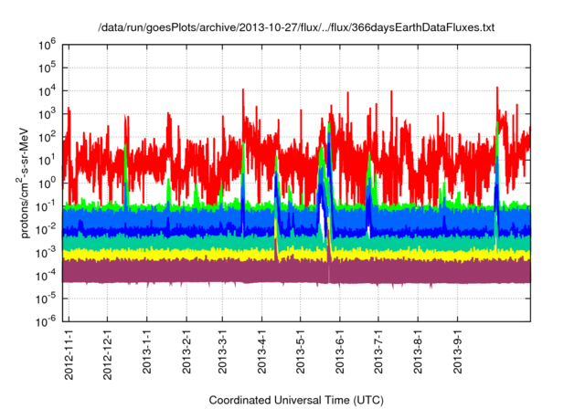This screenshot has width=585, height=409.
Task: Click the 10^6 y-axis tick label
Action: pos(47,45)
